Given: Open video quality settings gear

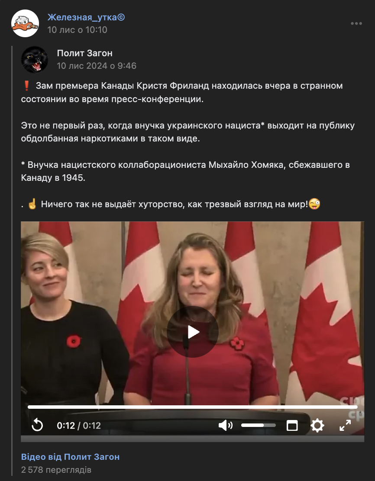Looking at the screenshot, I should coord(317,426).
